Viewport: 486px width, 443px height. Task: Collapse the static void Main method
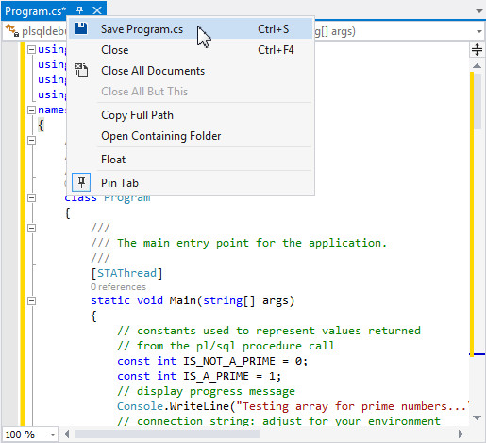point(31,300)
